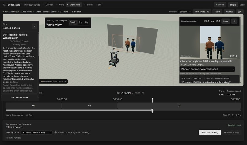Select the robot cart in world view
Viewport: 247px width, 145px height.
pos(114,58)
